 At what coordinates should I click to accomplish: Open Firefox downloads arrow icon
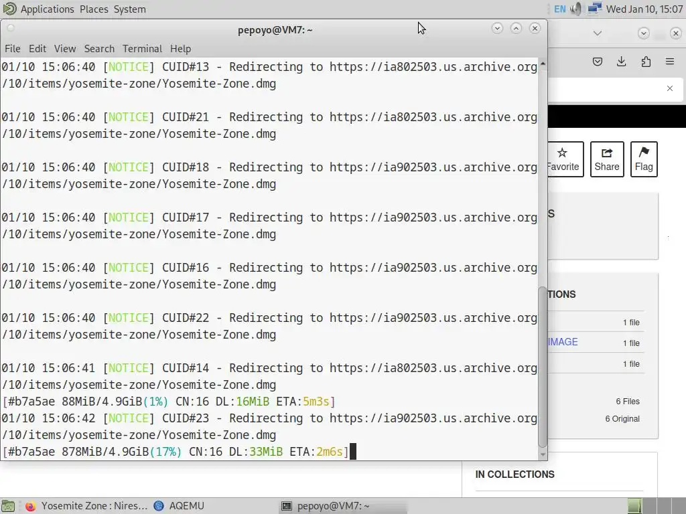[621, 62]
